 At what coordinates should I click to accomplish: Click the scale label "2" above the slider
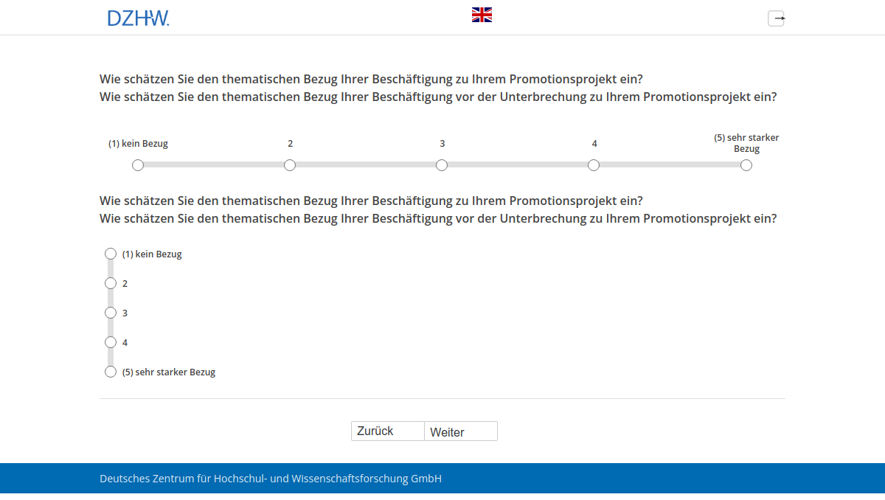point(290,143)
